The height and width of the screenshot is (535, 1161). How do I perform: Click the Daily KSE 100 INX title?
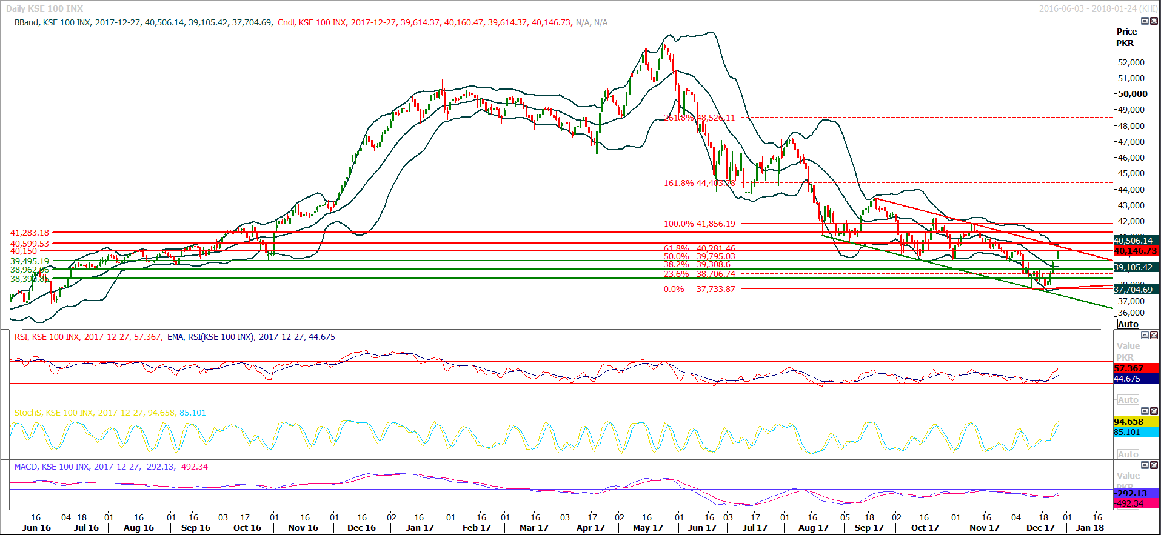tap(45, 8)
